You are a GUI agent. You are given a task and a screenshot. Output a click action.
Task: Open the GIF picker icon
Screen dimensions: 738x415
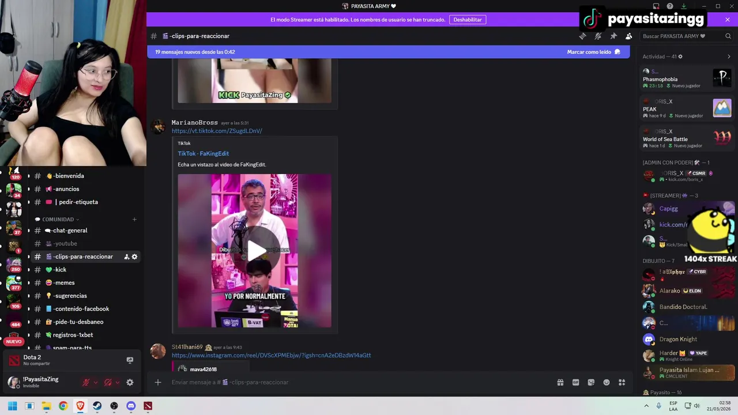click(575, 382)
